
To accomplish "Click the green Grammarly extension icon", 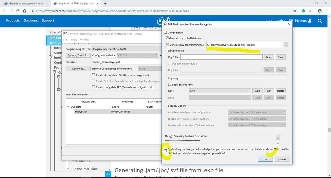I will point(303,11).
